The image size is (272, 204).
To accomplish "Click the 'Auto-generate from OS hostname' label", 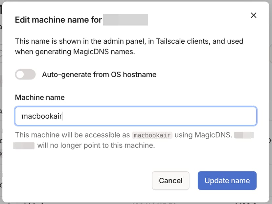I will 99,75.
